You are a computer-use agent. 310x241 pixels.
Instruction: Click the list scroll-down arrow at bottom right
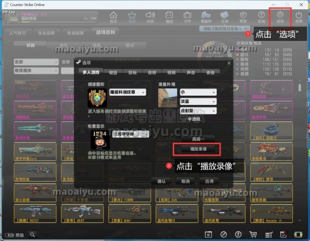300,220
